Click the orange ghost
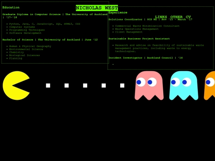Image resolution: width=215 pixels, height=161 pixels. tap(209, 85)
